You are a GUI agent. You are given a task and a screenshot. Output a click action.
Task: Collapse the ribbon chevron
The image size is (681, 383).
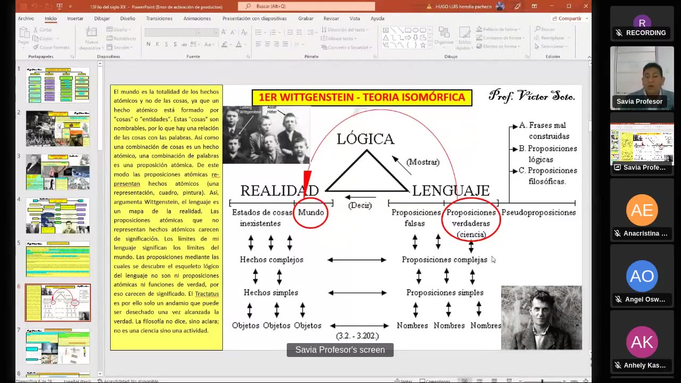pyautogui.click(x=589, y=57)
